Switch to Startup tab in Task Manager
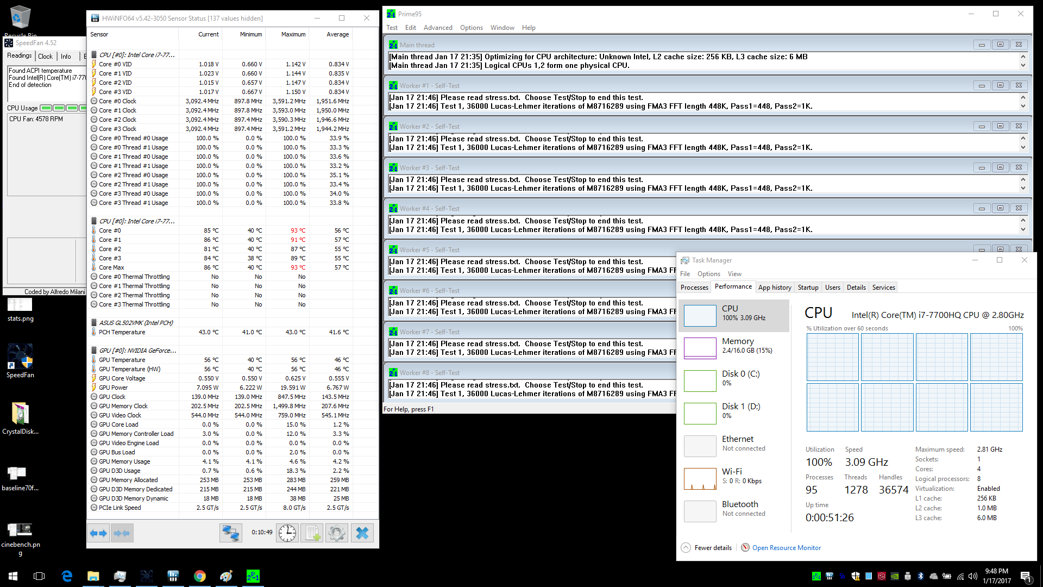Screen dimensions: 1043x587 [808, 288]
